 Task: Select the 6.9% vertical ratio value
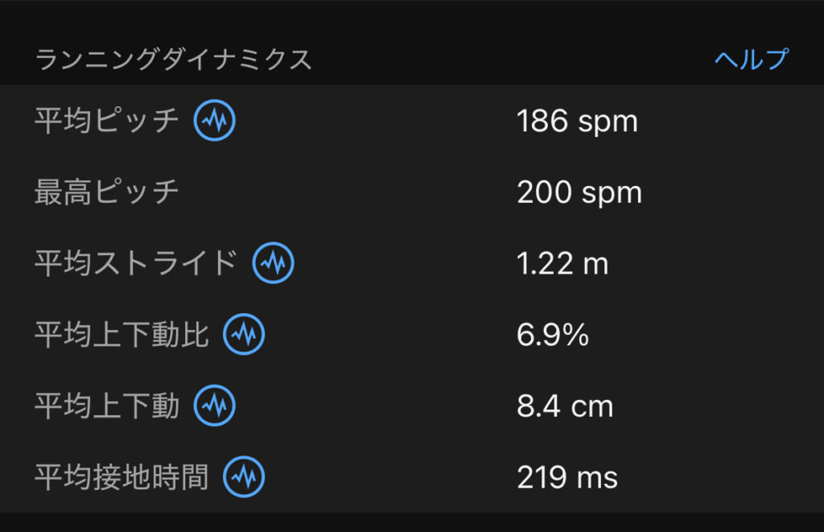coord(552,335)
